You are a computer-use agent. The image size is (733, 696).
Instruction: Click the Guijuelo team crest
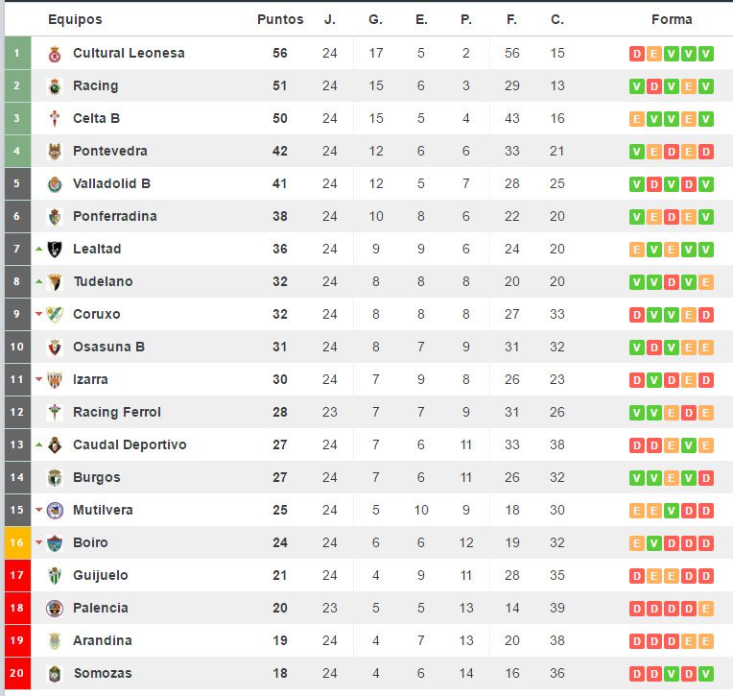coord(55,576)
